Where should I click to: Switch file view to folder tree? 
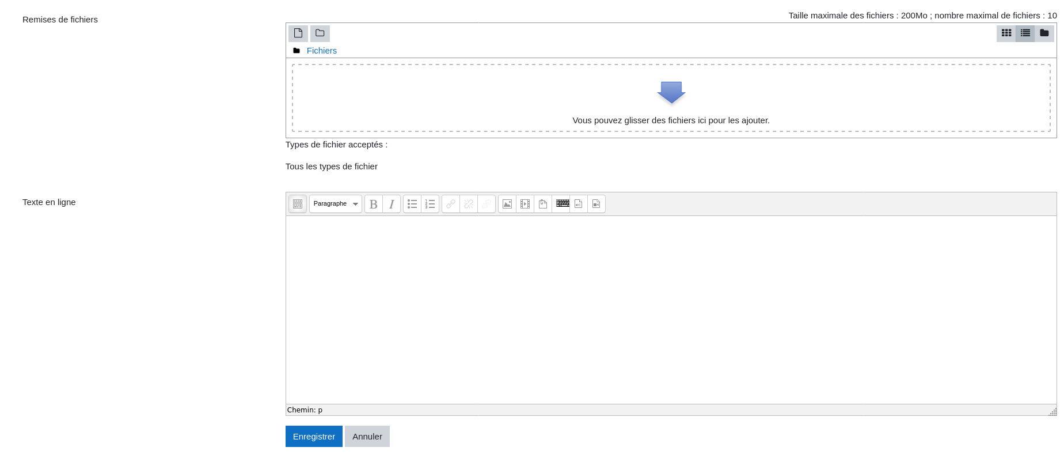pyautogui.click(x=1044, y=33)
